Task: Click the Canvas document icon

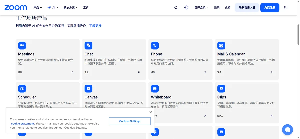Action: tap(88, 89)
